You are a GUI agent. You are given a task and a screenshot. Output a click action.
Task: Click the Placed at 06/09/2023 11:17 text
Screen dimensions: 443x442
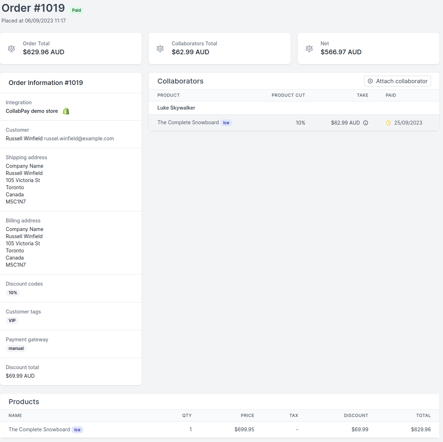click(x=34, y=21)
